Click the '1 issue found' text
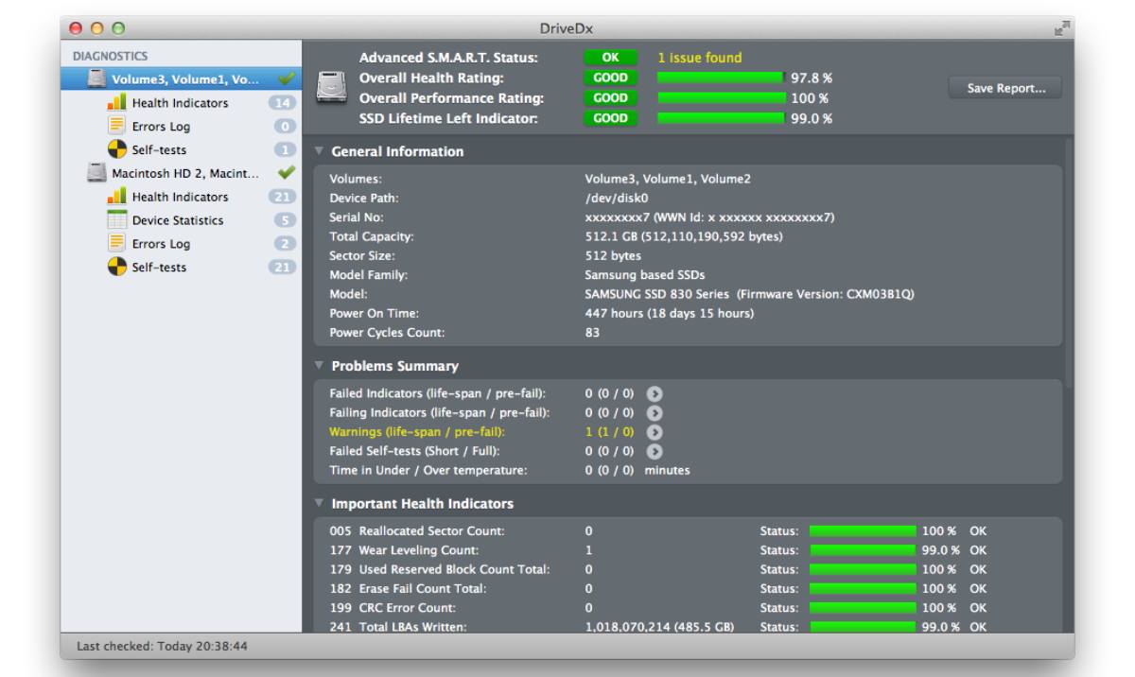1135x677 pixels. coord(700,59)
